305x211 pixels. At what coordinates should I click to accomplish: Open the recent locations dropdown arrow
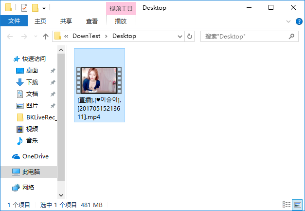coord(36,36)
